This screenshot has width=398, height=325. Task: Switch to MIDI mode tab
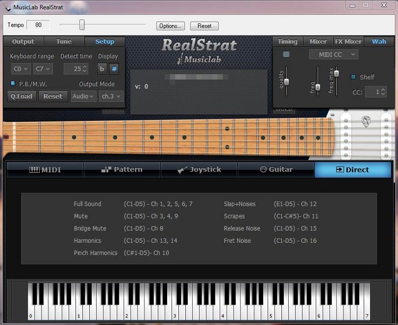tap(45, 170)
